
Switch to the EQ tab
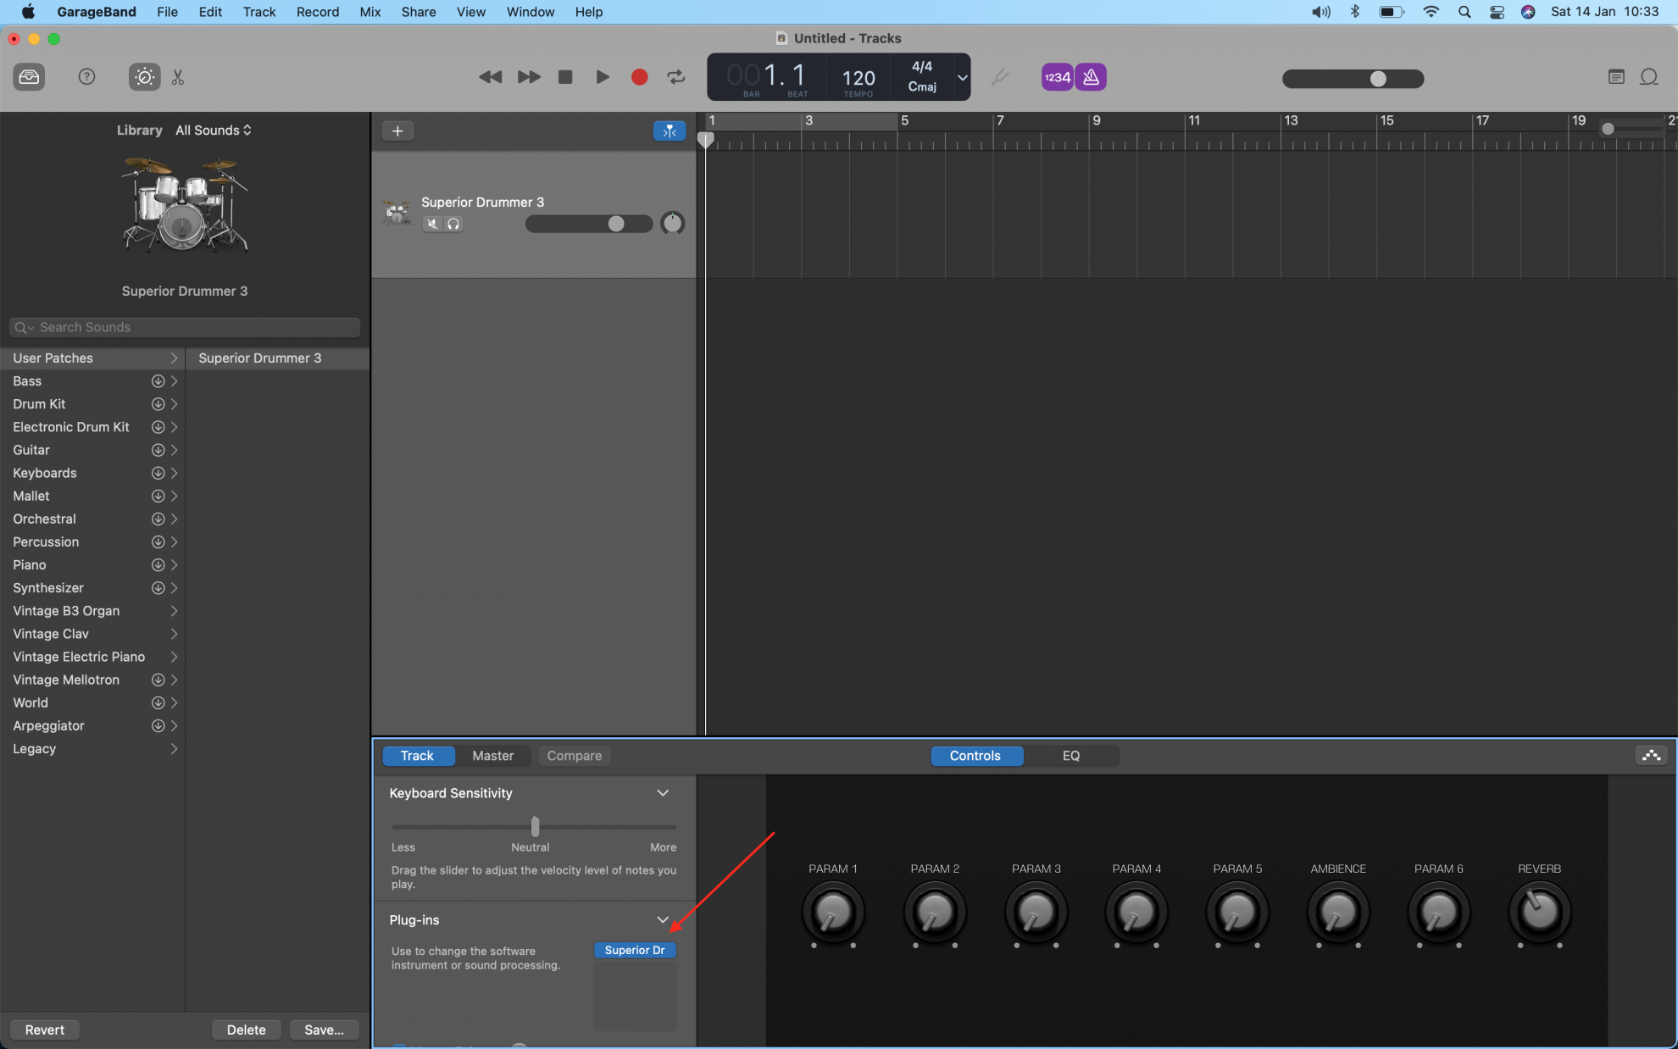(x=1071, y=756)
